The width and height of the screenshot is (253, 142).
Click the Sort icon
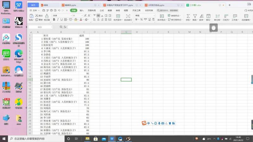pos(201,16)
